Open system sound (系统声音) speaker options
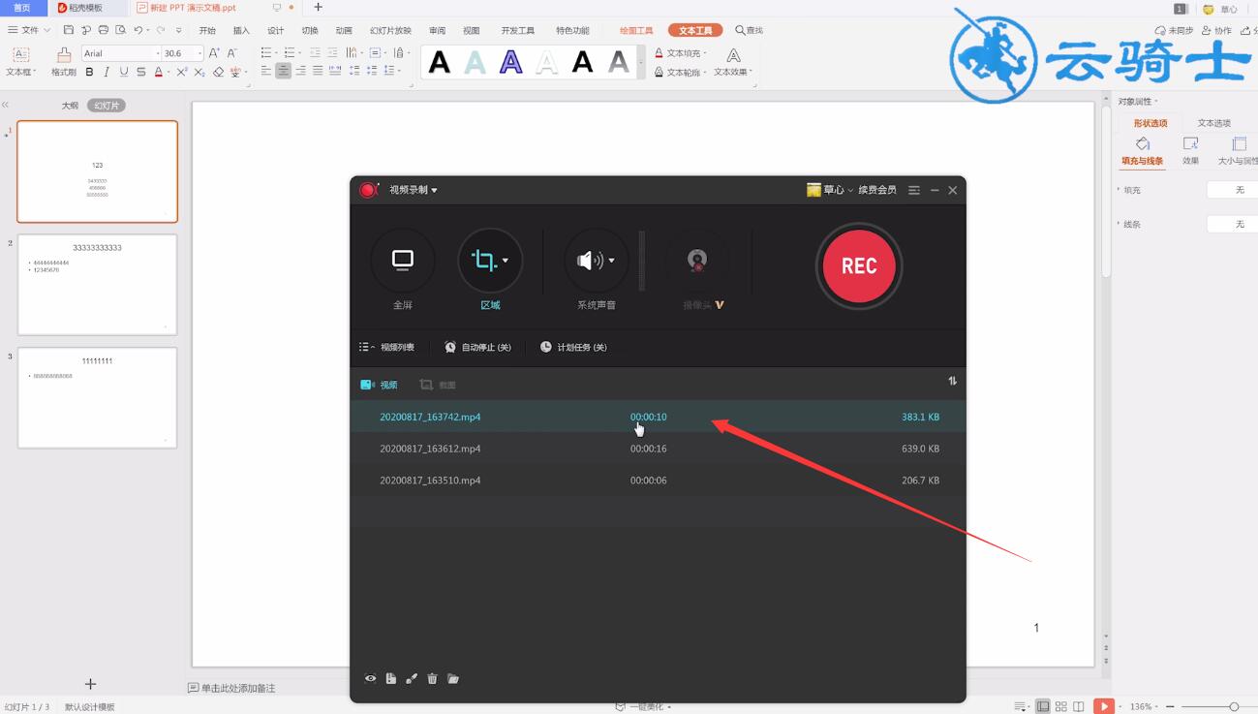Image resolution: width=1258 pixels, height=714 pixels. [x=596, y=260]
